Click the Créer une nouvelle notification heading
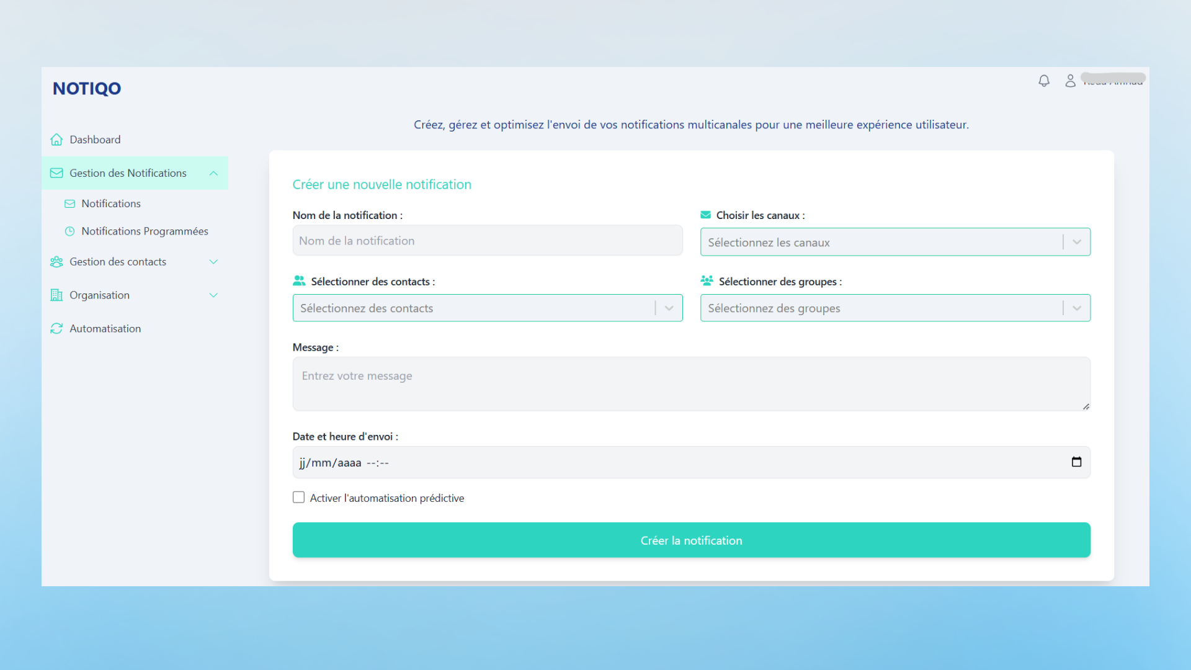The height and width of the screenshot is (670, 1191). 382,184
